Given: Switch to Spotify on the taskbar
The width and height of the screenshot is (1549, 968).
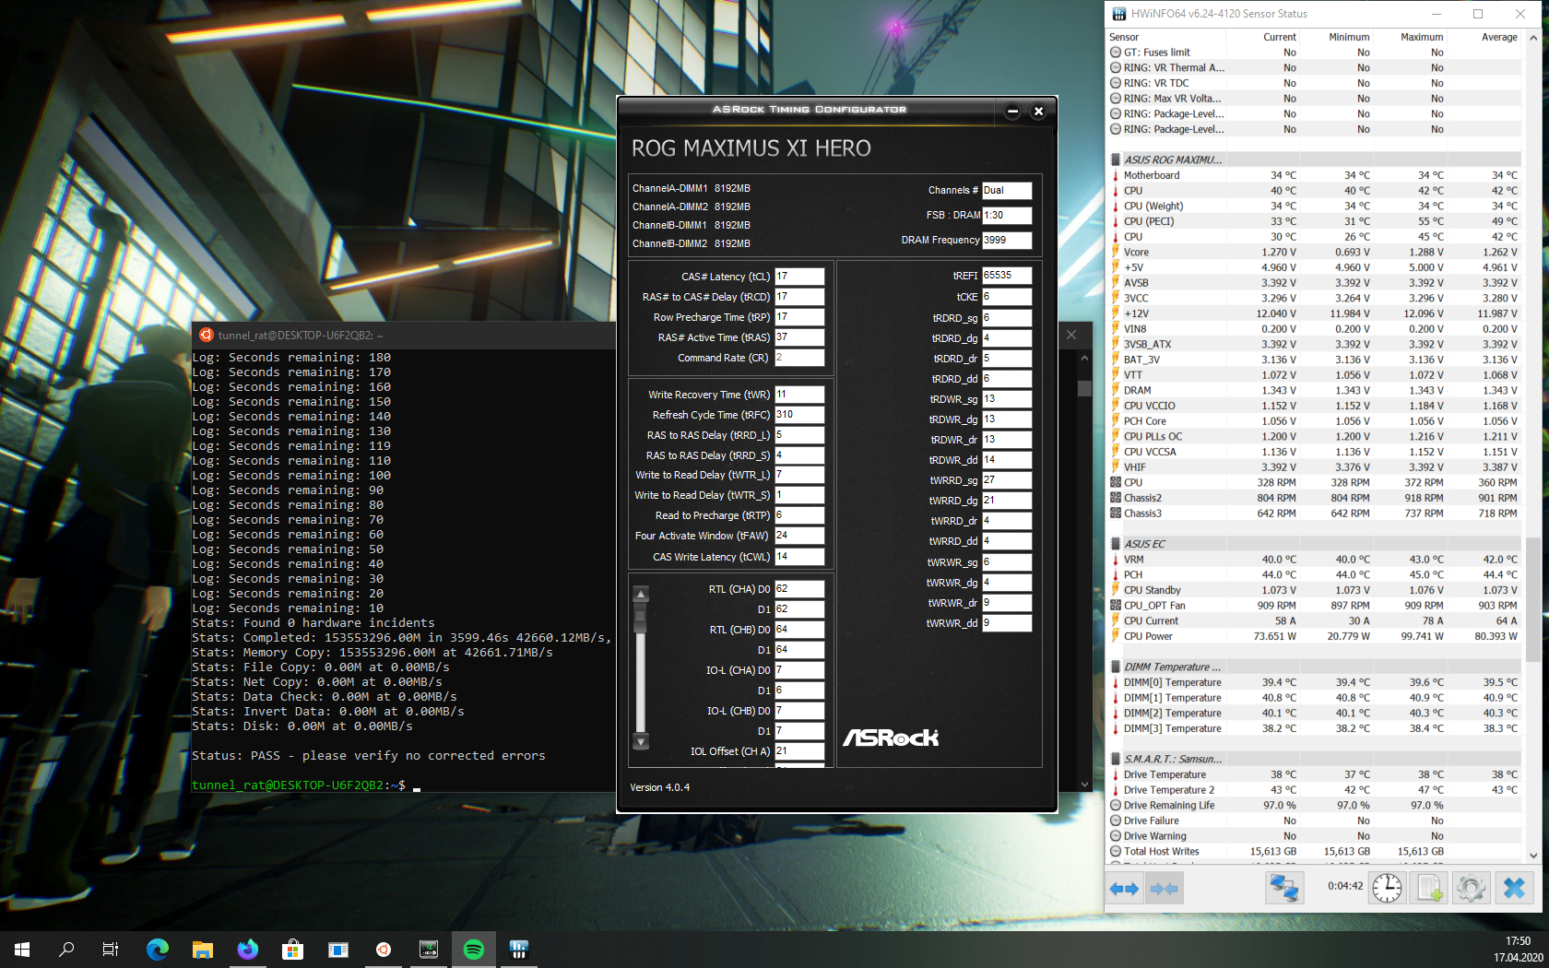Looking at the screenshot, I should coord(474,950).
